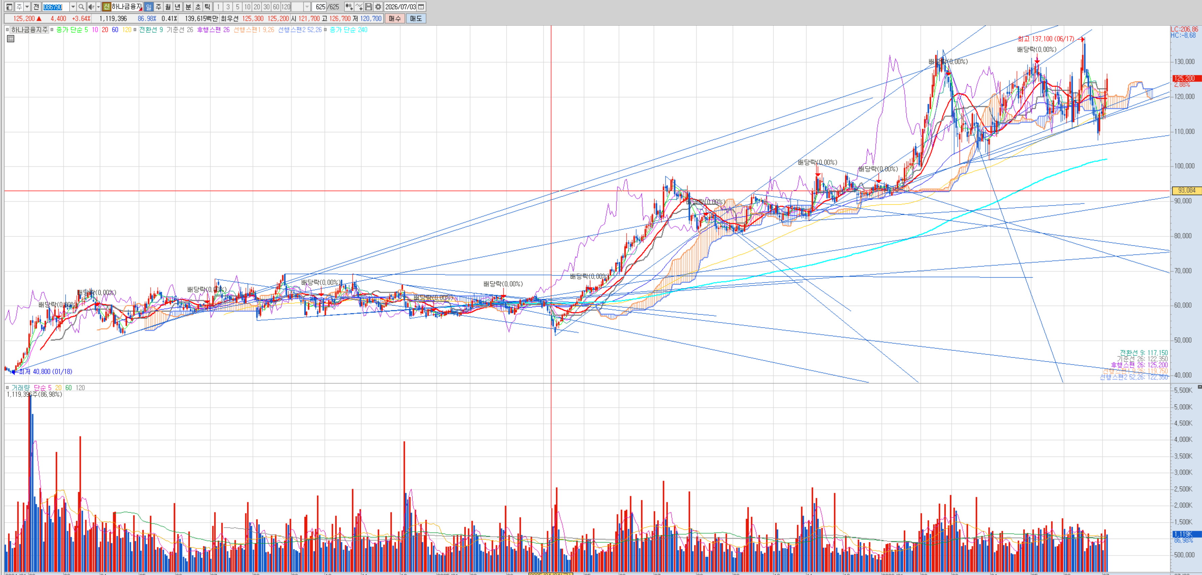This screenshot has width=1202, height=575.
Task: Click the LC:206.86 indicator text
Action: click(1184, 29)
